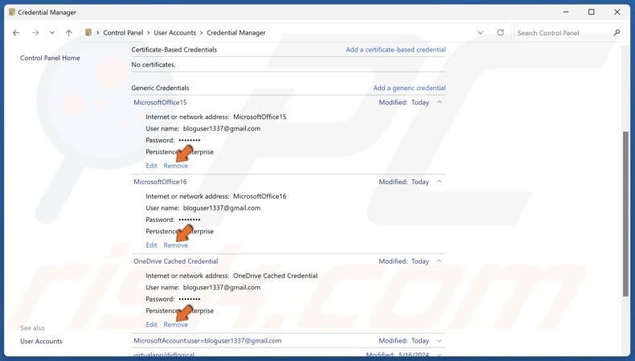Open the recent locations dropdown arrow
This screenshot has width=635, height=361.
[x=51, y=33]
